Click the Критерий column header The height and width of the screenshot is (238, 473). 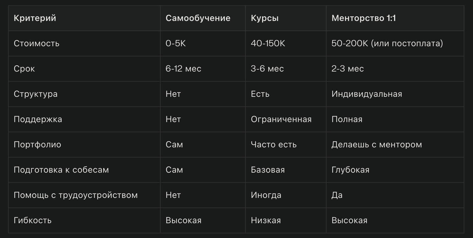tap(35, 18)
